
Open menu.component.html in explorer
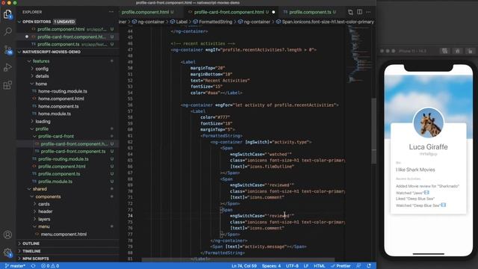point(63,234)
